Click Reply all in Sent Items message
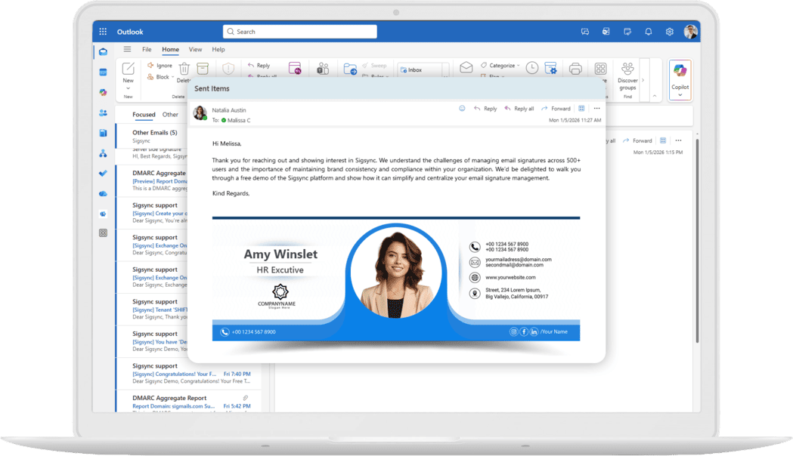The image size is (793, 456). tap(519, 109)
